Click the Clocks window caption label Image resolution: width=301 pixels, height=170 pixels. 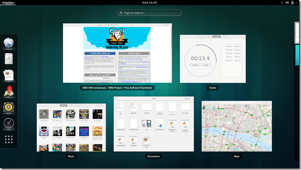tap(213, 88)
